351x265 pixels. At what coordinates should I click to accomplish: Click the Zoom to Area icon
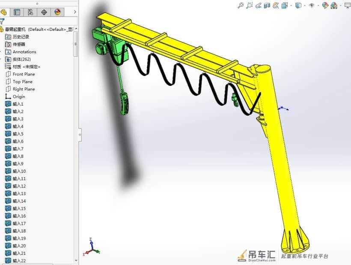[x=249, y=5]
